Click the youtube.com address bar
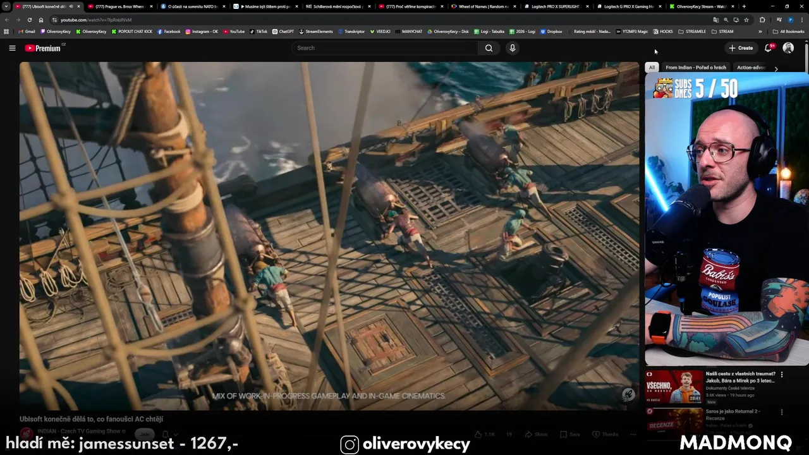 tap(379, 20)
